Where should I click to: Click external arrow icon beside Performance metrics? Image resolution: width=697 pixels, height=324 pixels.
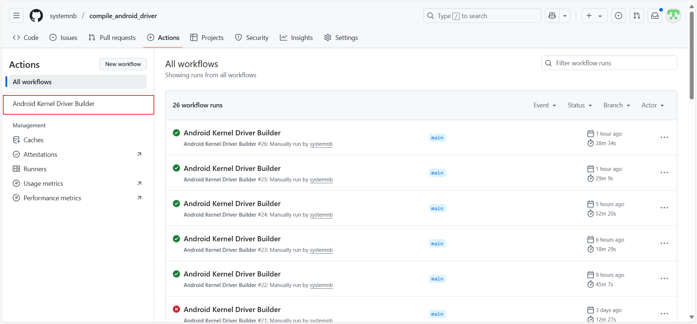139,198
